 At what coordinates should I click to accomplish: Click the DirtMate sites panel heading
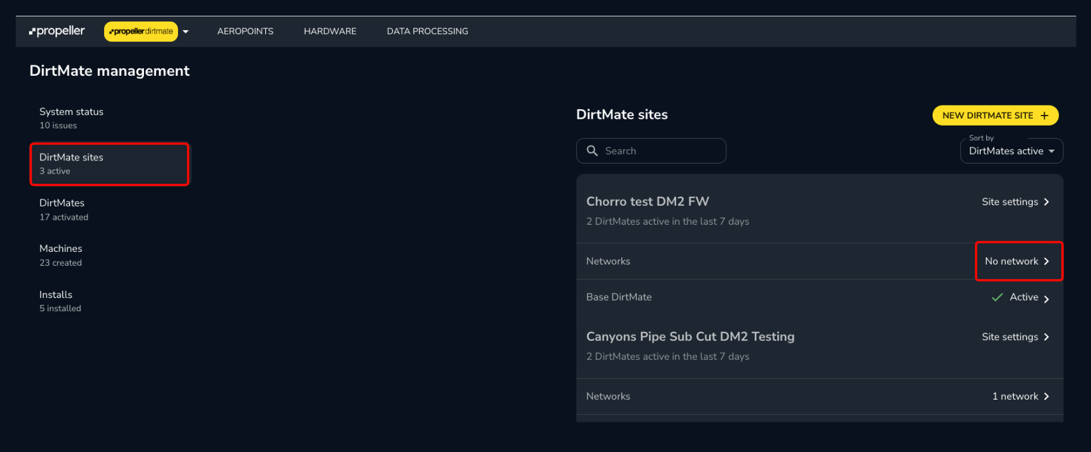tap(622, 115)
